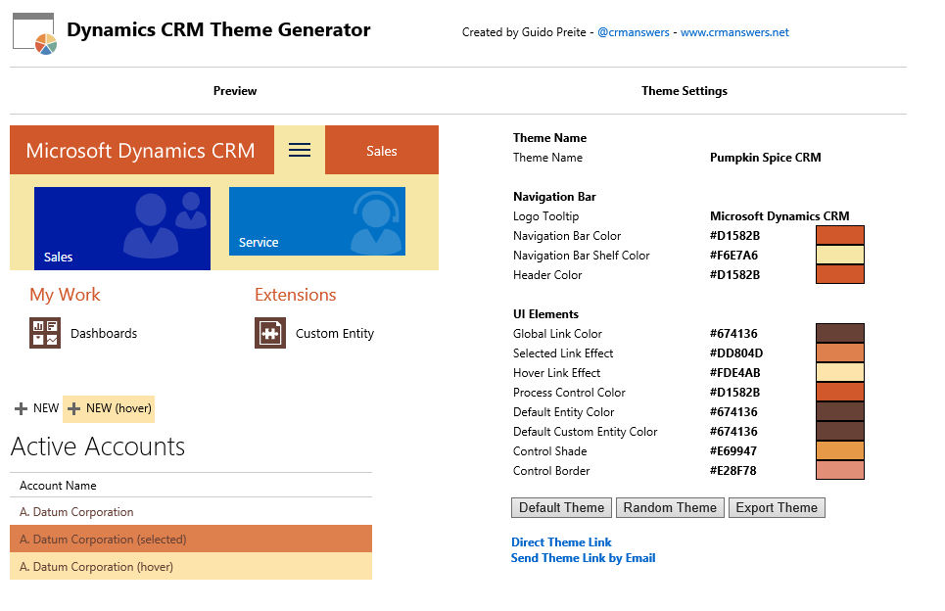Click the Microsoft Dynamics CRM logo text

pos(140,151)
